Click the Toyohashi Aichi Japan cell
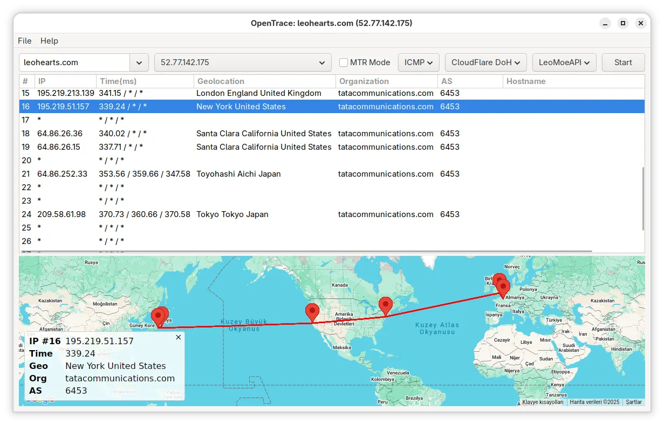Viewport: 664px width, 425px height. [238, 174]
